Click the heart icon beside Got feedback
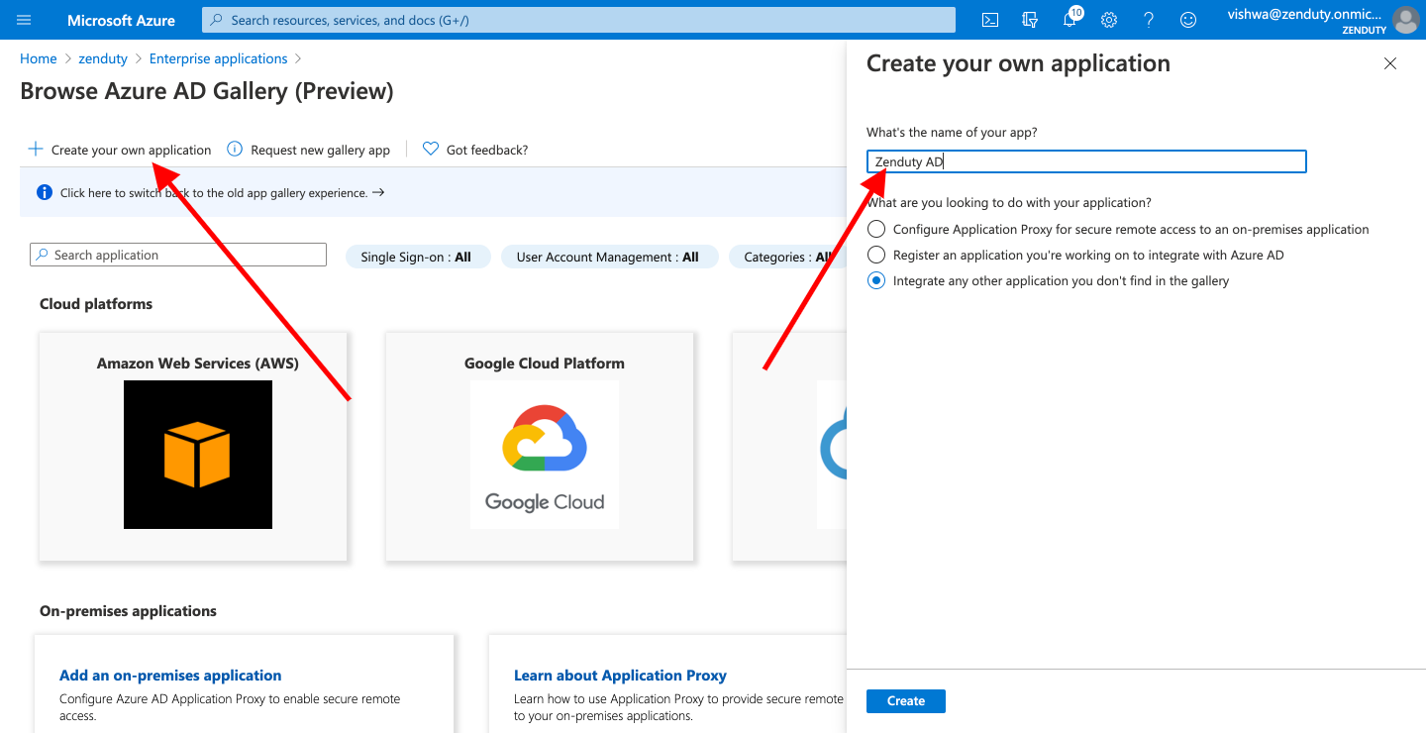This screenshot has width=1426, height=733. (431, 150)
